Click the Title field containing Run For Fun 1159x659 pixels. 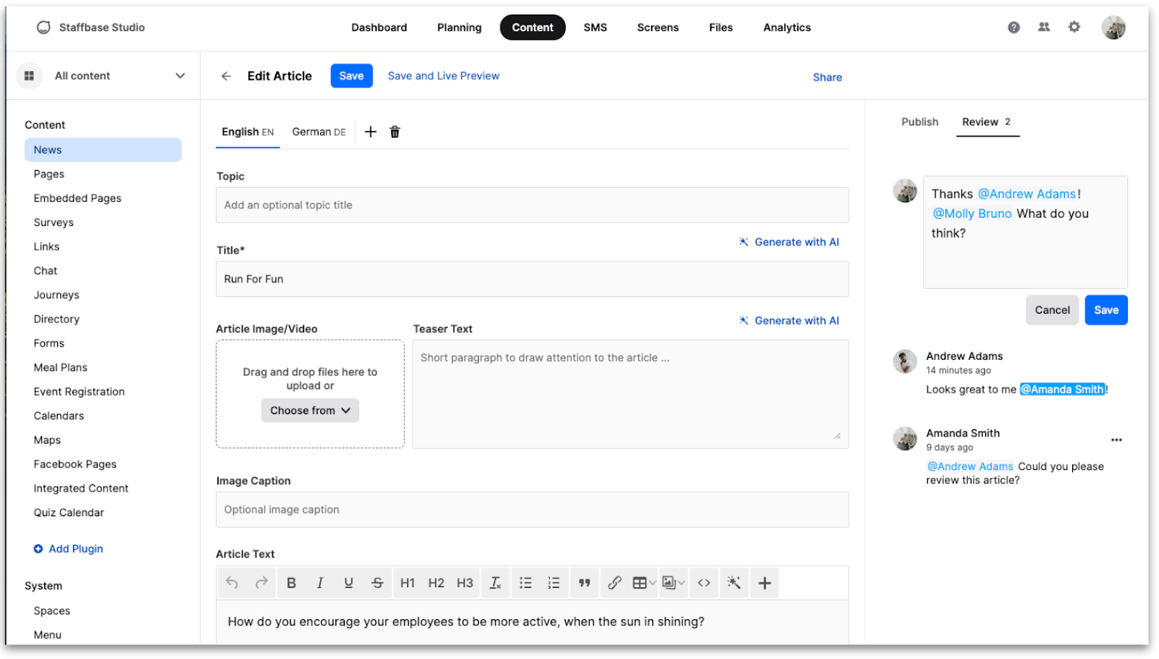(532, 279)
